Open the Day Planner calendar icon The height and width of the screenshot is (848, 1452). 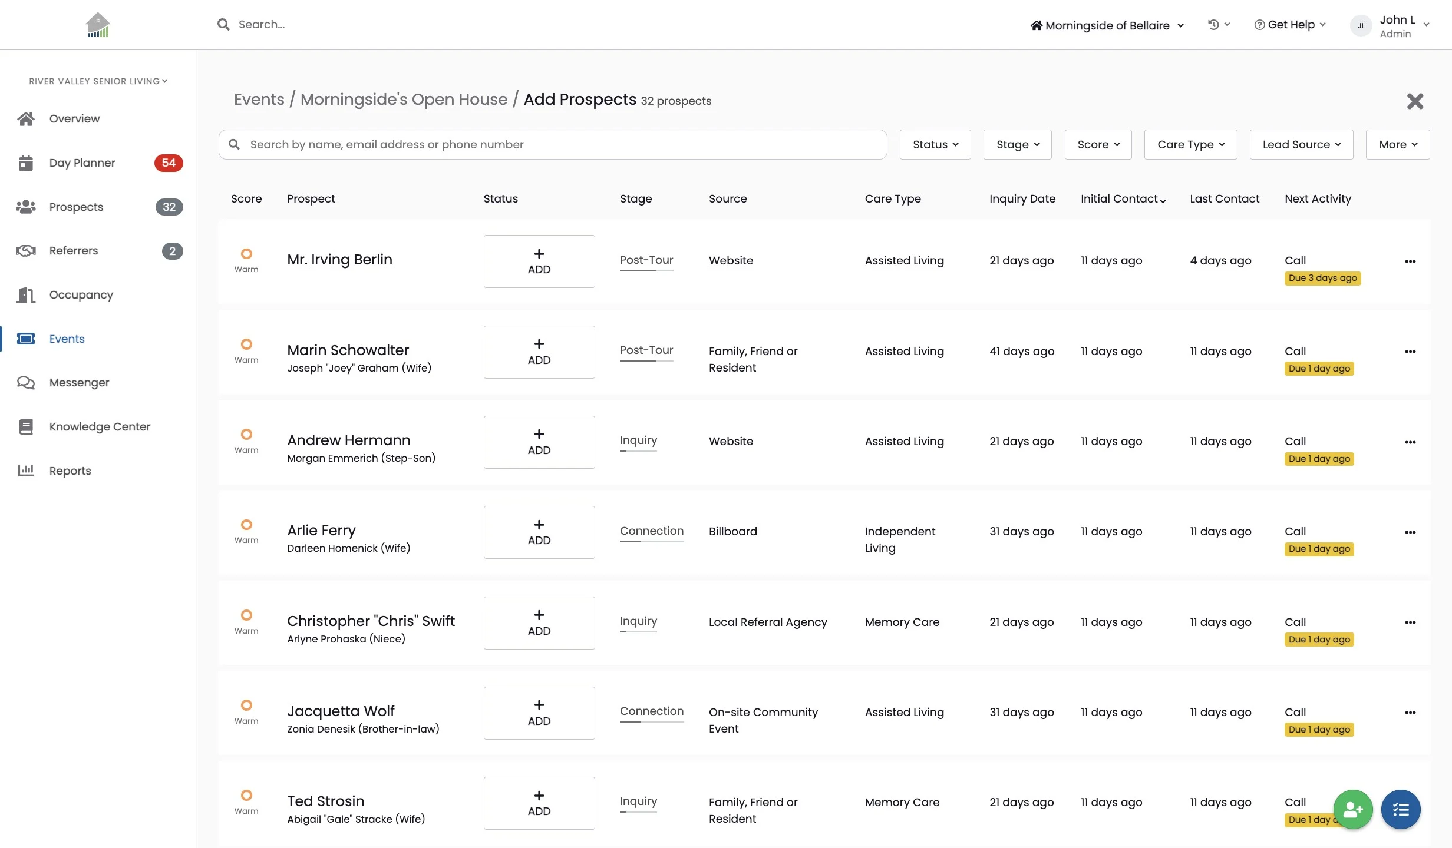[x=25, y=163]
